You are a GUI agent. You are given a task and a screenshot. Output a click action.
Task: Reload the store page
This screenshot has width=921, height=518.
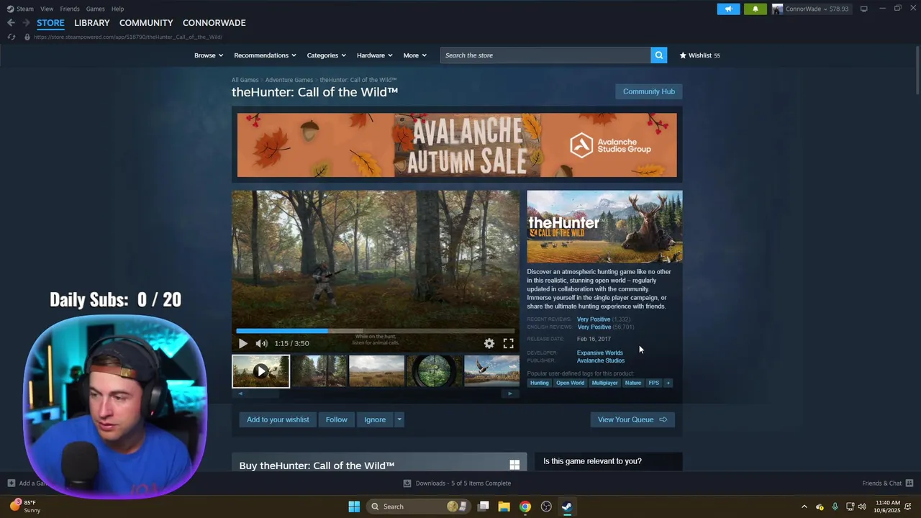pos(12,37)
